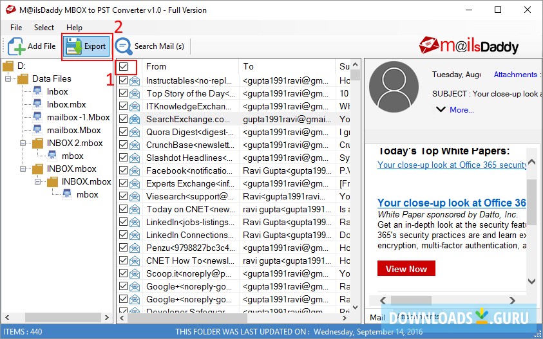Select the Google+ mail above Developer Safeguard

(x=234, y=299)
